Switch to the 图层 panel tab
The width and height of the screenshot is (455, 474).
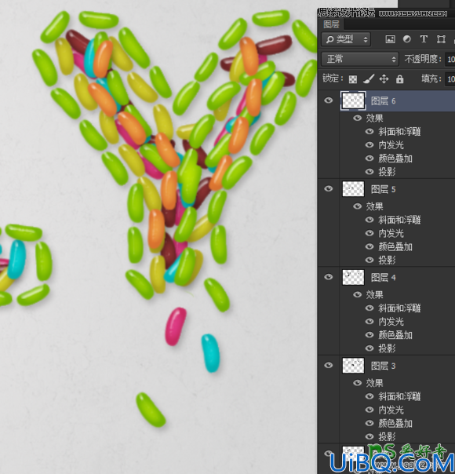pos(331,24)
